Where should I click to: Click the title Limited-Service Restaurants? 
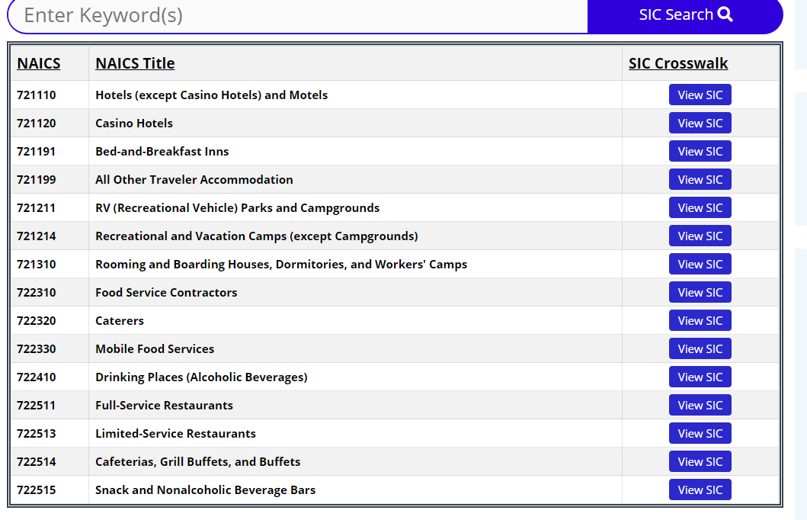[x=175, y=434]
